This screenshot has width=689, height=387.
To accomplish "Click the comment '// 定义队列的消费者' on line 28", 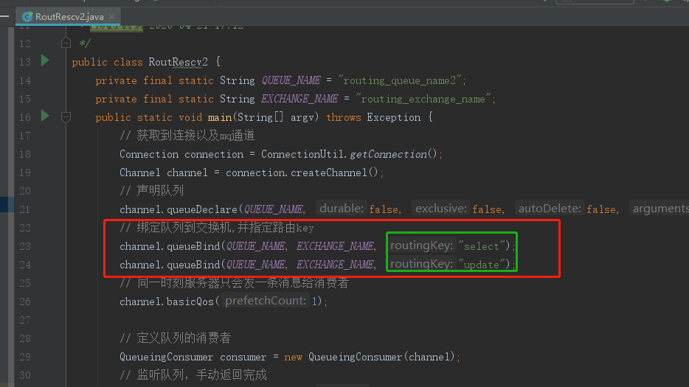I will pyautogui.click(x=176, y=338).
